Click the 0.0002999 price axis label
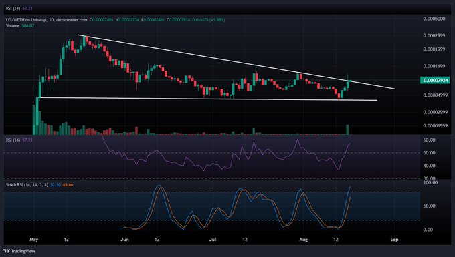The height and width of the screenshot is (257, 455). point(434,35)
